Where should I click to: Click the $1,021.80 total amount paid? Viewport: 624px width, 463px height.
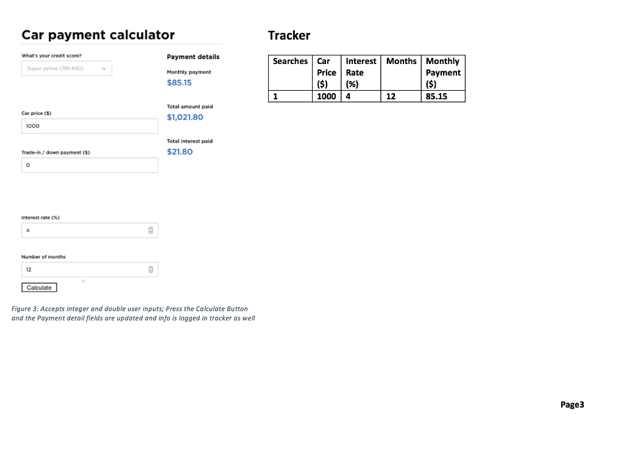[185, 117]
